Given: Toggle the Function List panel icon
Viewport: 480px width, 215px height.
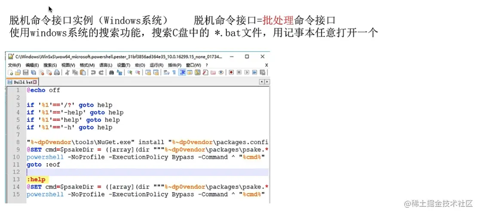Looking at the screenshot, I should coord(205,73).
